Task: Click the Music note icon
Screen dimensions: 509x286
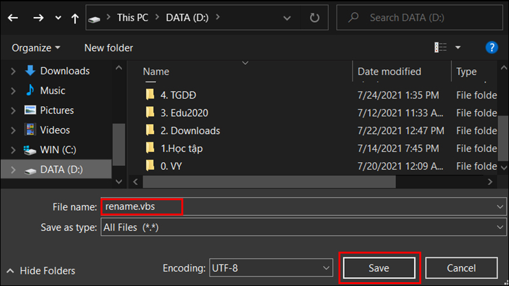Action: point(30,90)
